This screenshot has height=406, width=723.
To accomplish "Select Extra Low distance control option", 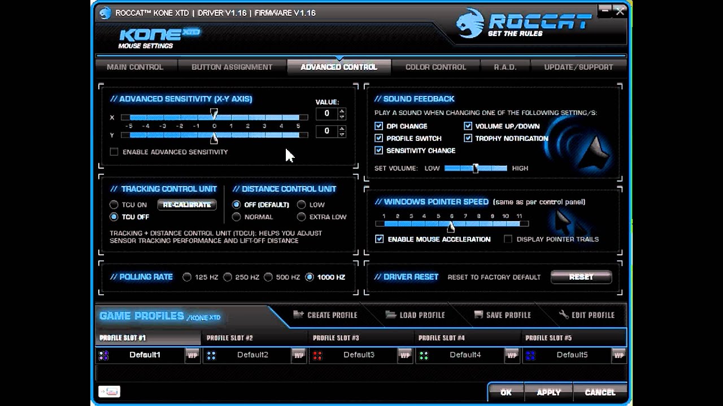I will pos(302,217).
